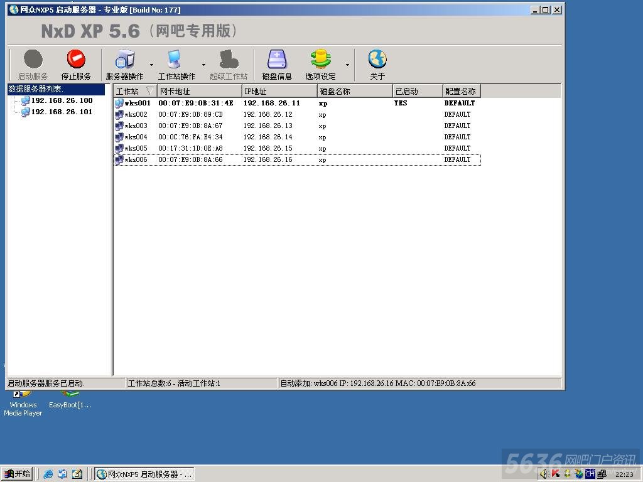Click the wks003 workstation icon
This screenshot has height=482, width=643.
click(x=119, y=126)
